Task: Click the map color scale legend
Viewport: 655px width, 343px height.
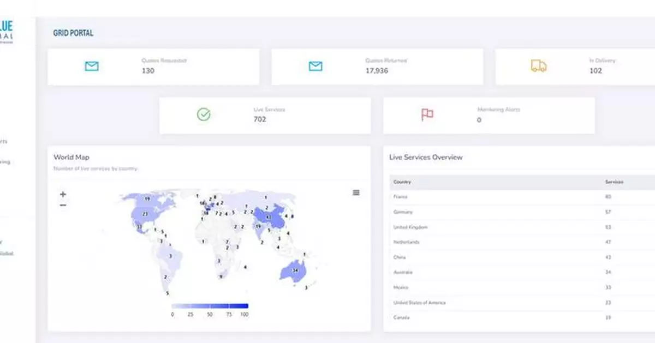Action: point(209,306)
